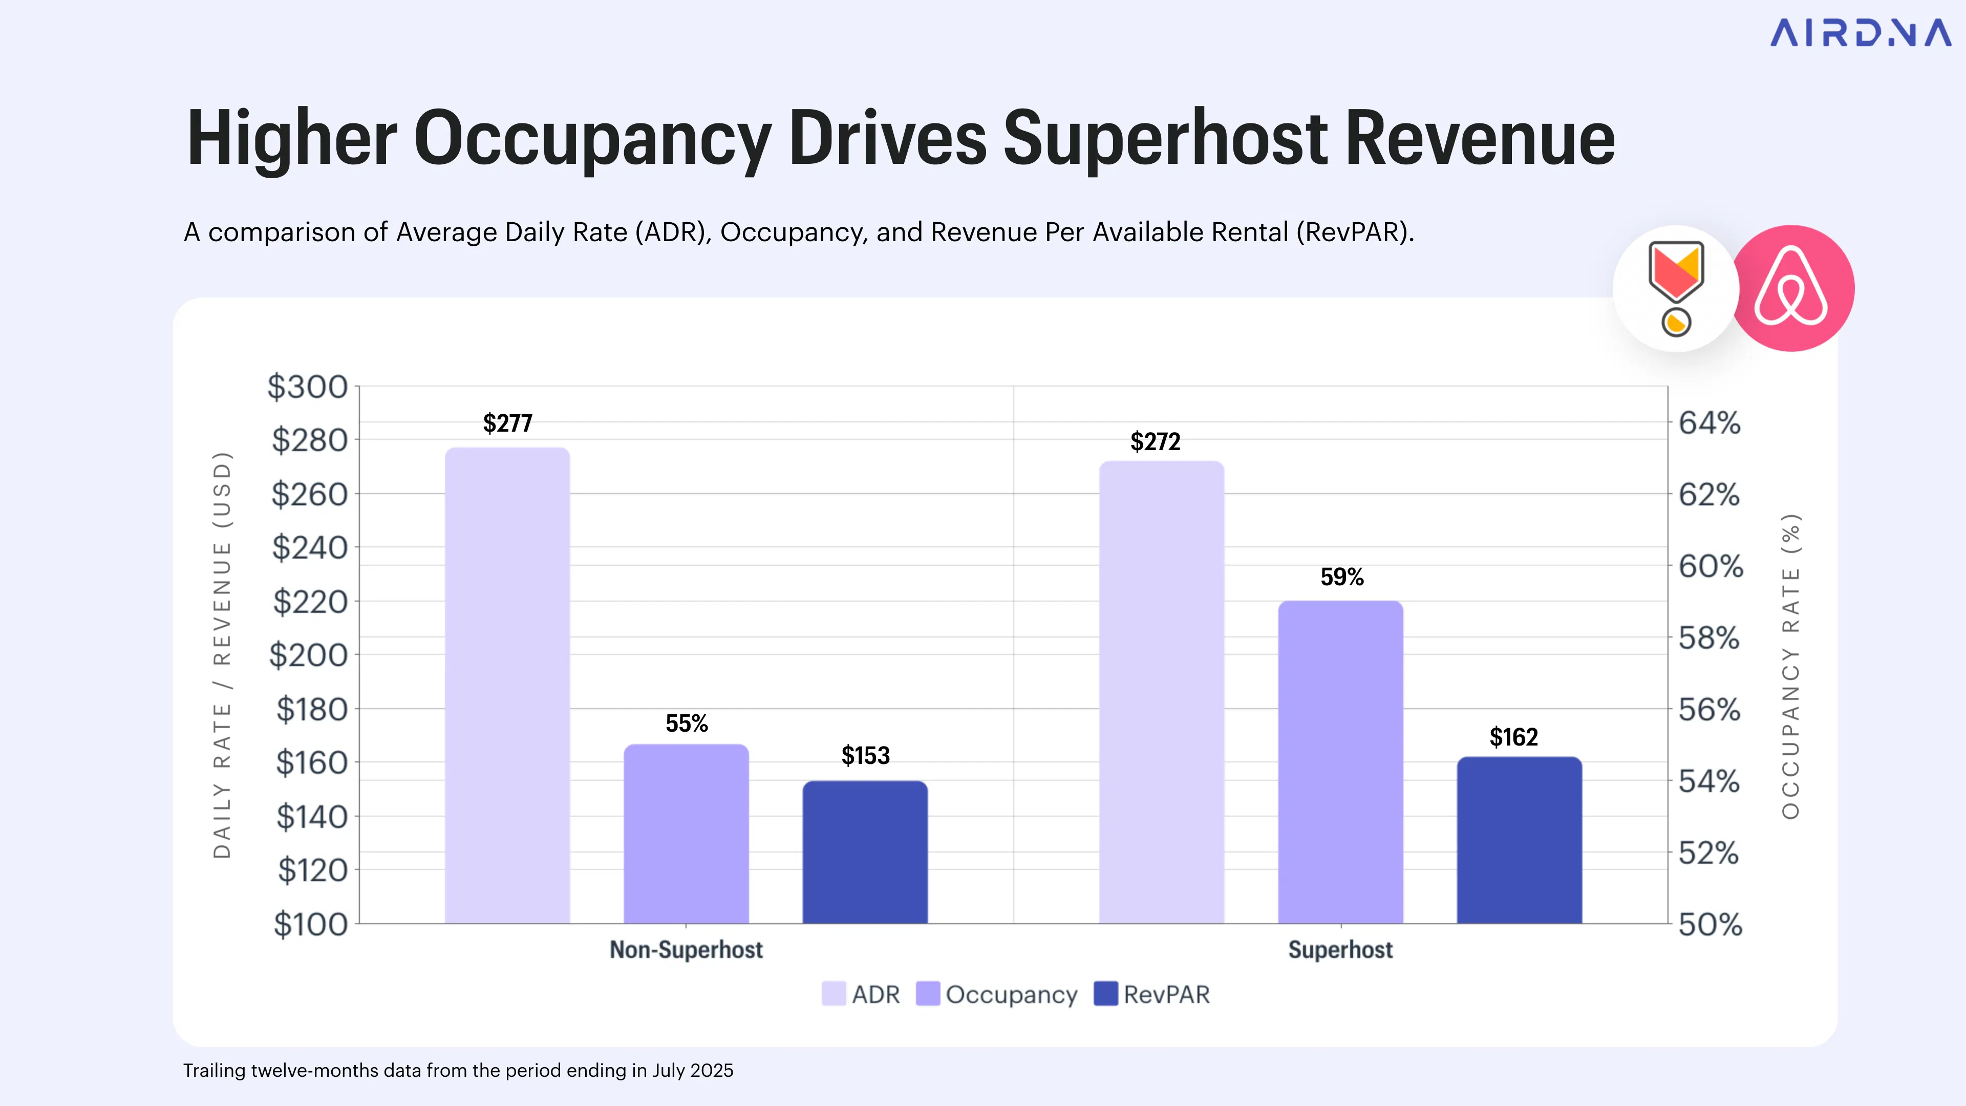
Task: Click the $272 data label
Action: [x=1156, y=441]
